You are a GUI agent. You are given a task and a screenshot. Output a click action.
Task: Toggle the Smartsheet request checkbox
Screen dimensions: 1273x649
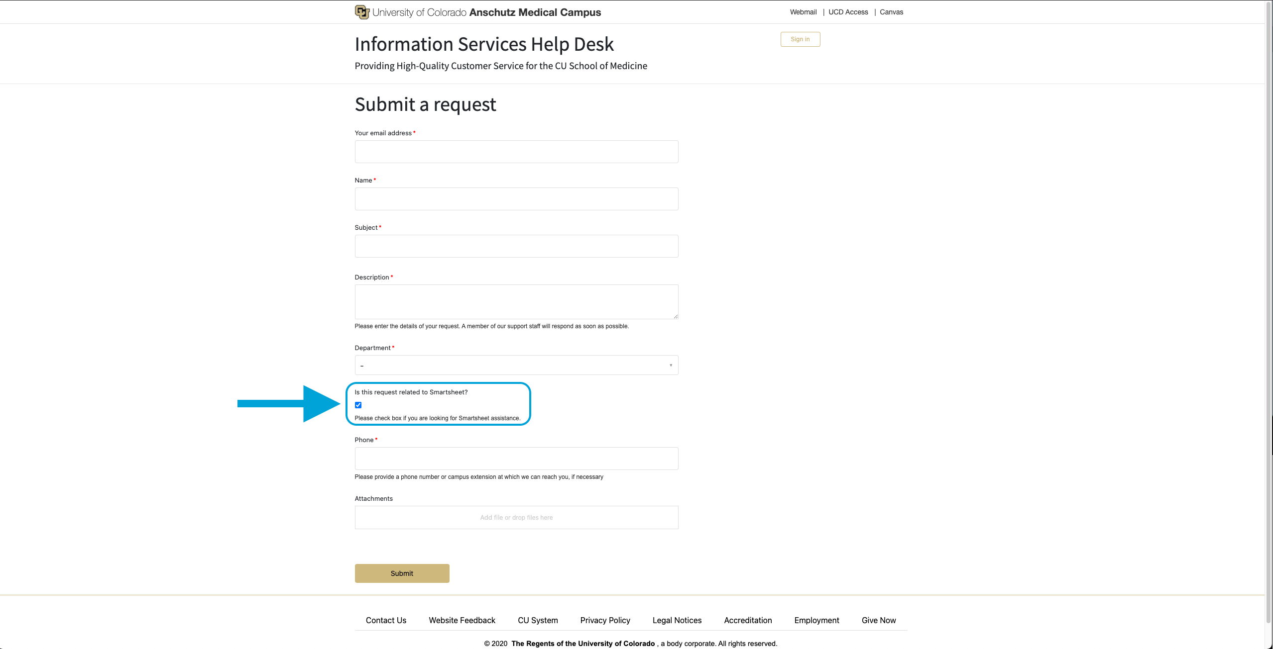pyautogui.click(x=358, y=405)
